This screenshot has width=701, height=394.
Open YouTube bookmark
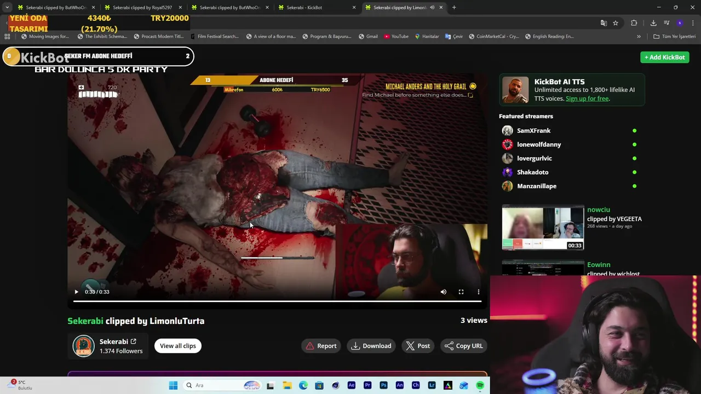coord(396,37)
